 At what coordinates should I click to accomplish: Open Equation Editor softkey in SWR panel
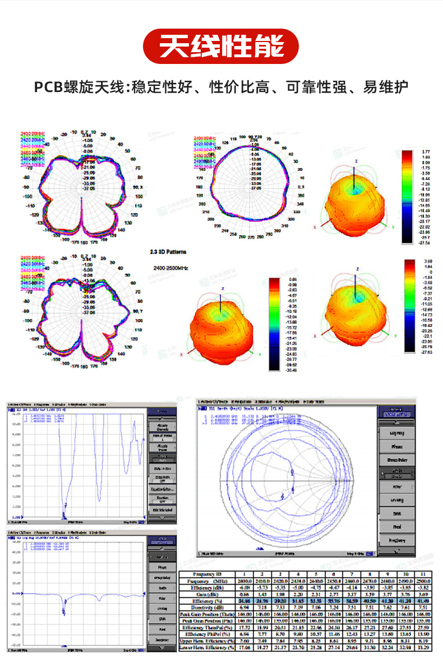click(x=163, y=489)
